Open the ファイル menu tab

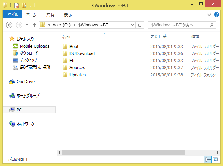pyautogui.click(x=12, y=15)
